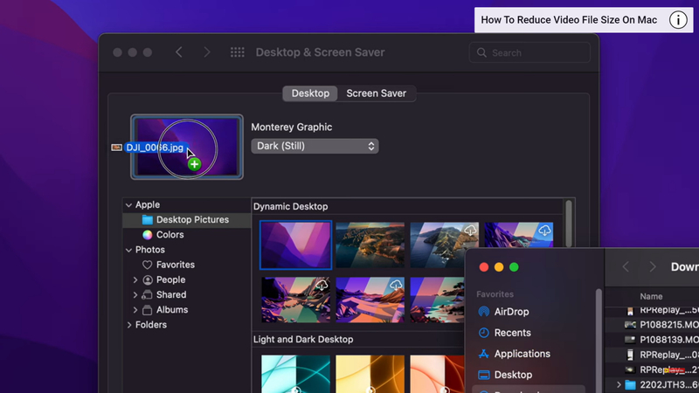Open the show-all preferences grid icon

237,52
